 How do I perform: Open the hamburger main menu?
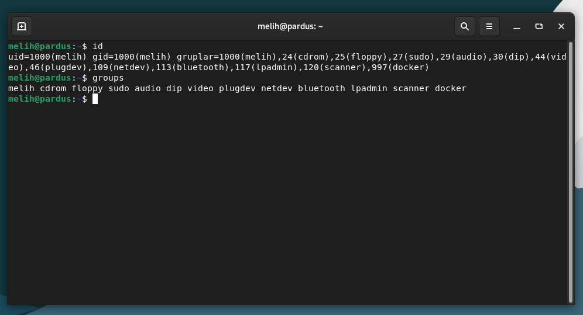pos(489,26)
